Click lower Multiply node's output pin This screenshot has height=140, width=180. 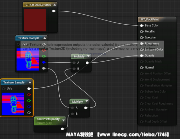(86, 108)
